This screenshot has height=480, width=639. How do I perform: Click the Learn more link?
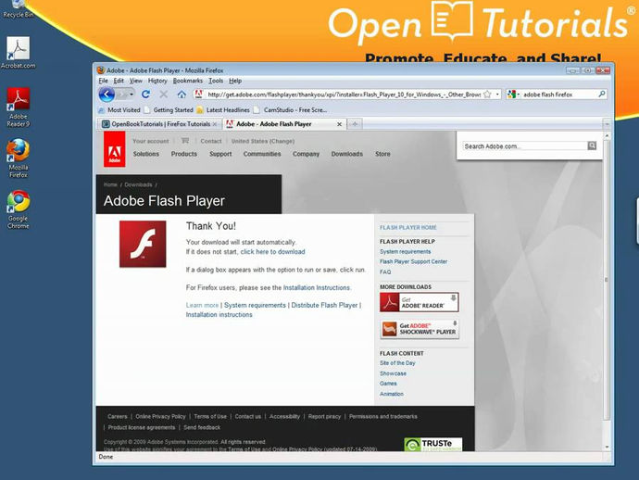[x=202, y=306]
